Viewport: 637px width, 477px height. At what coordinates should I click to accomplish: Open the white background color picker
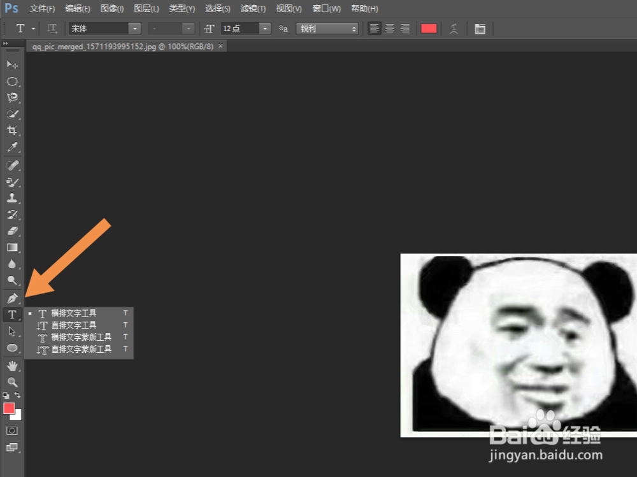click(18, 416)
